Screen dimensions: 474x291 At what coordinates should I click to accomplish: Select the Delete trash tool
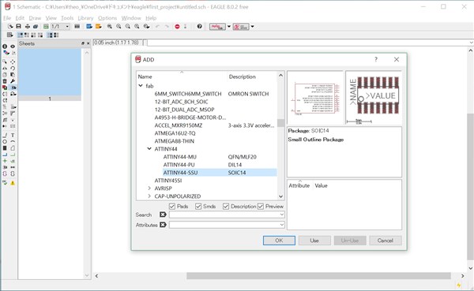[5, 81]
